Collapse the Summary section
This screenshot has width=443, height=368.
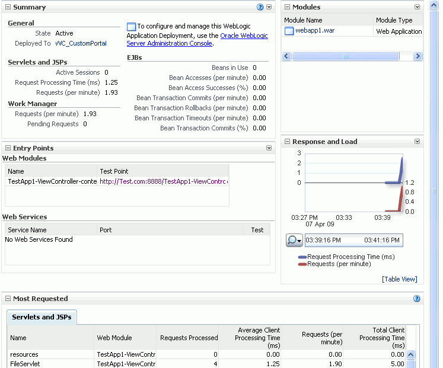pyautogui.click(x=8, y=7)
